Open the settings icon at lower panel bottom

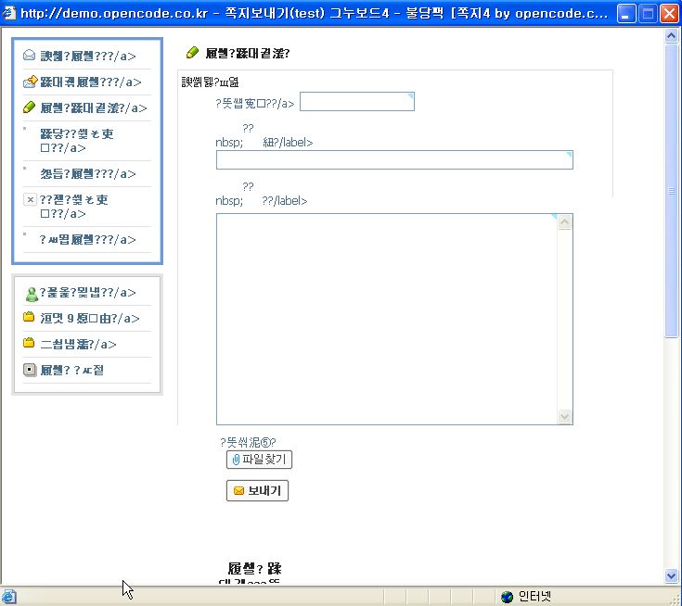(x=30, y=370)
